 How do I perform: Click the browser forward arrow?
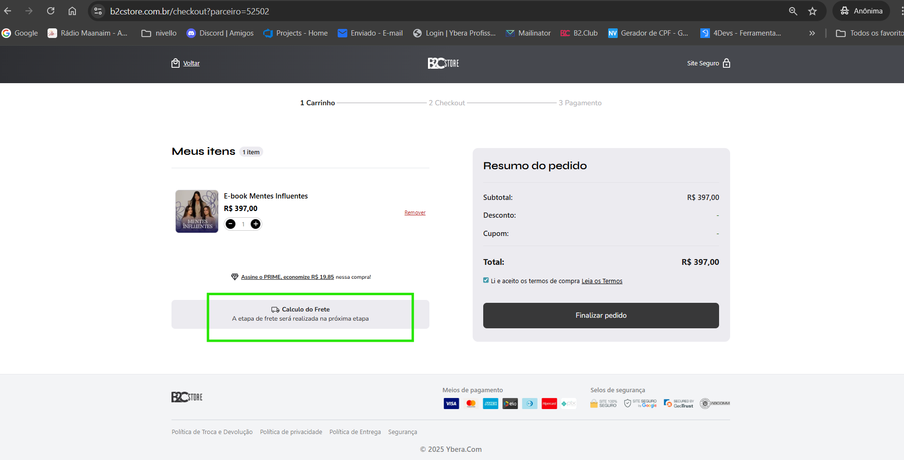point(29,11)
